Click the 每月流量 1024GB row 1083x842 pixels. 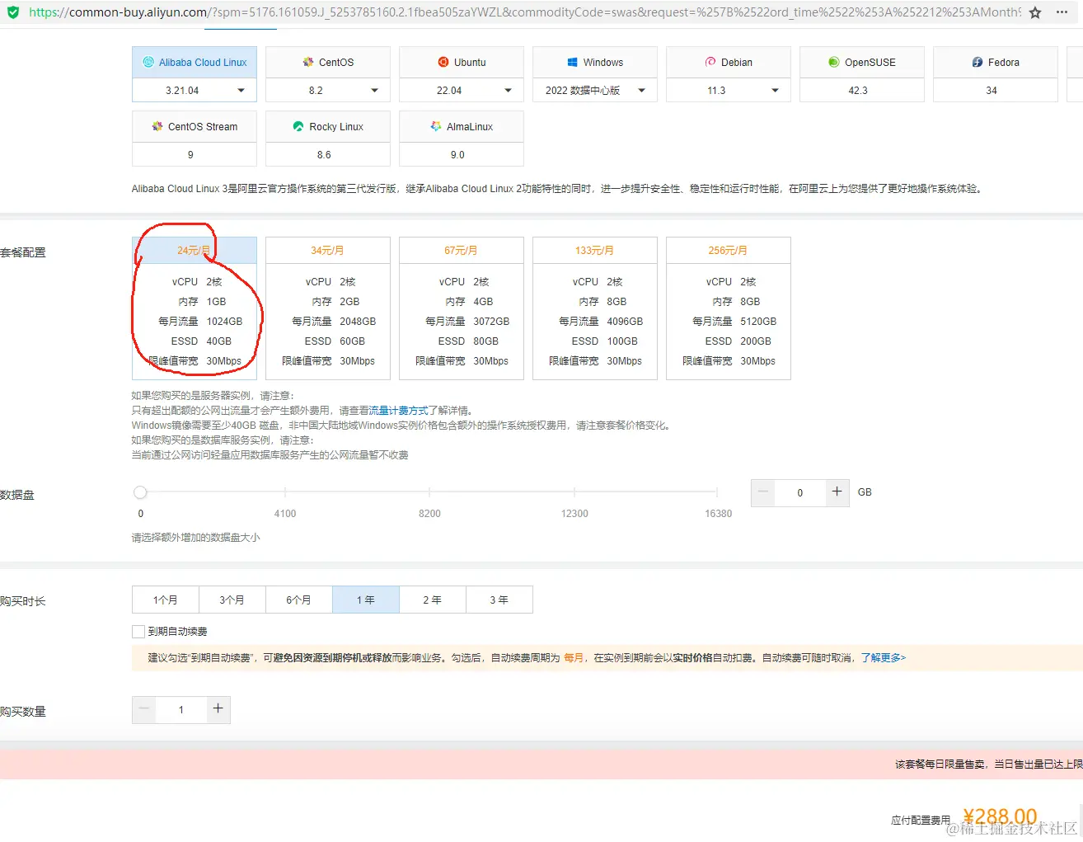(200, 322)
